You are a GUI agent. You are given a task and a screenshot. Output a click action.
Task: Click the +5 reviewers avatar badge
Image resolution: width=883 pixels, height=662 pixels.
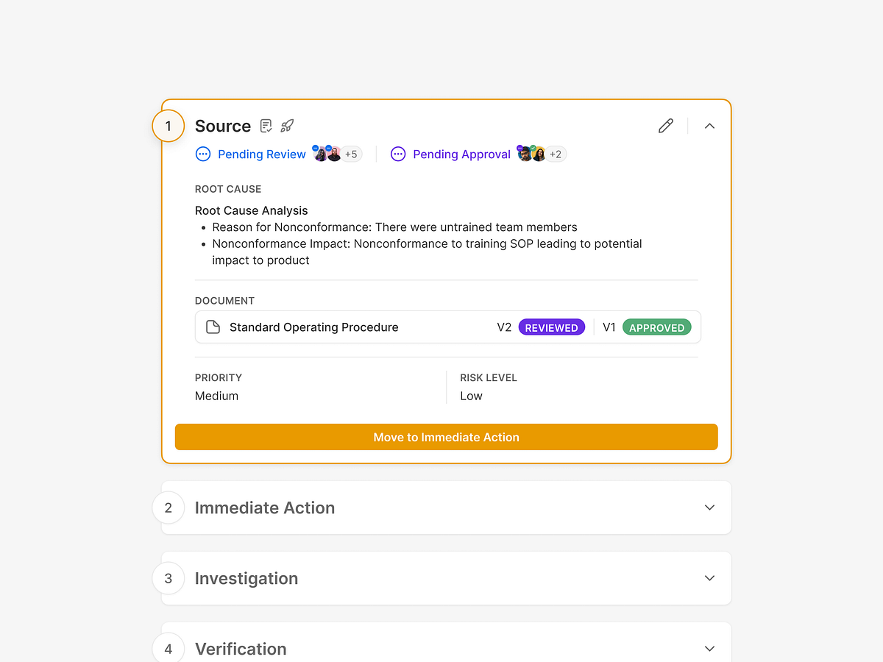[x=351, y=154]
